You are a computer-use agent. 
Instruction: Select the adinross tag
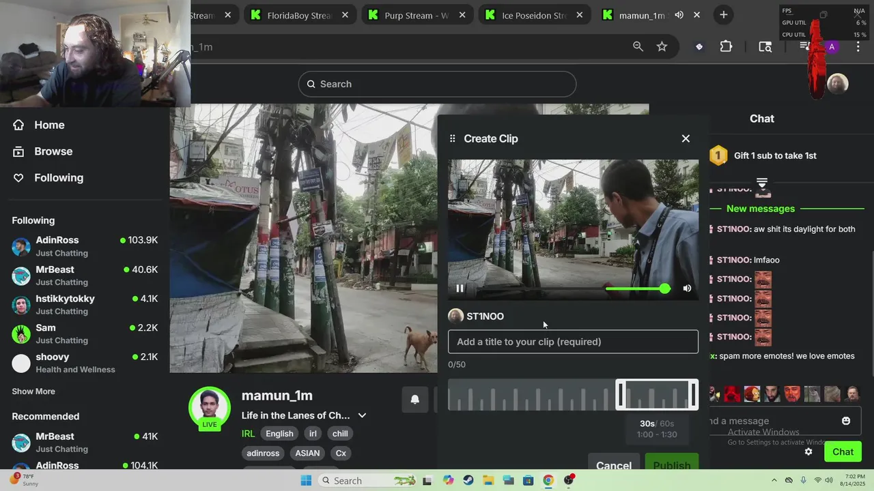[263, 453]
